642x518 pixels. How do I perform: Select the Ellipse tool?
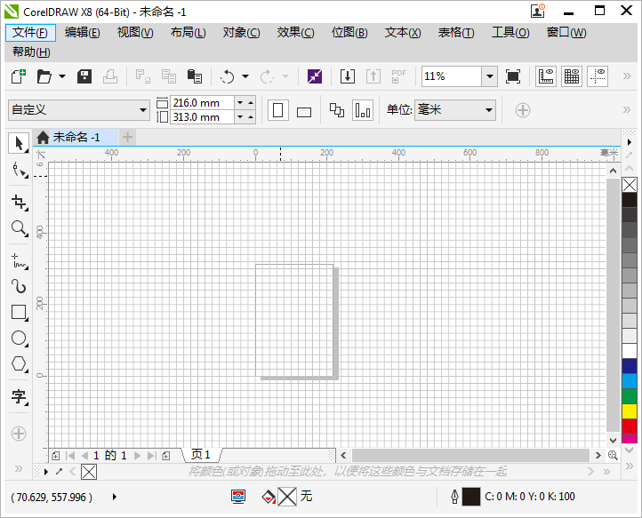click(x=18, y=338)
